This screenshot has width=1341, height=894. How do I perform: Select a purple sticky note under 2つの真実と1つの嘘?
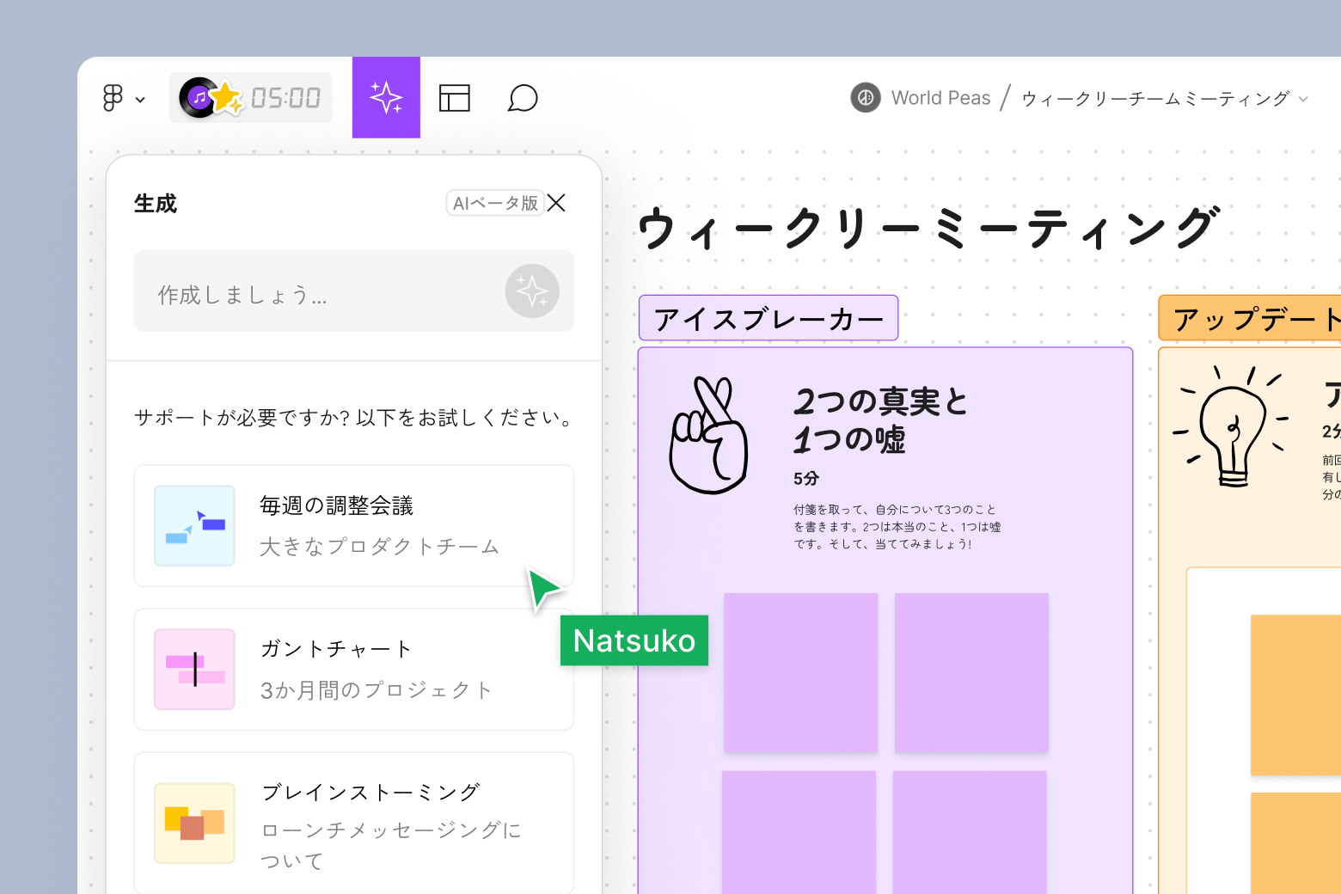[x=799, y=672]
